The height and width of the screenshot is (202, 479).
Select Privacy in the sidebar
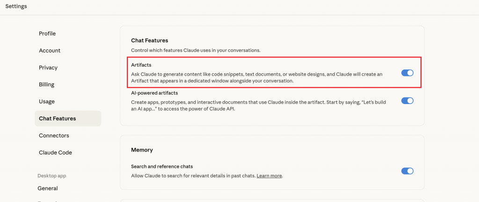[x=48, y=68]
